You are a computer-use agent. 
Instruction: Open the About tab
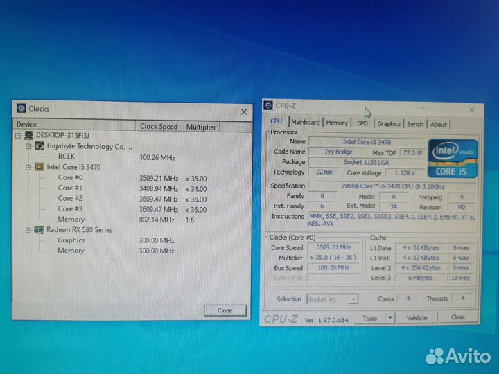[x=439, y=125]
